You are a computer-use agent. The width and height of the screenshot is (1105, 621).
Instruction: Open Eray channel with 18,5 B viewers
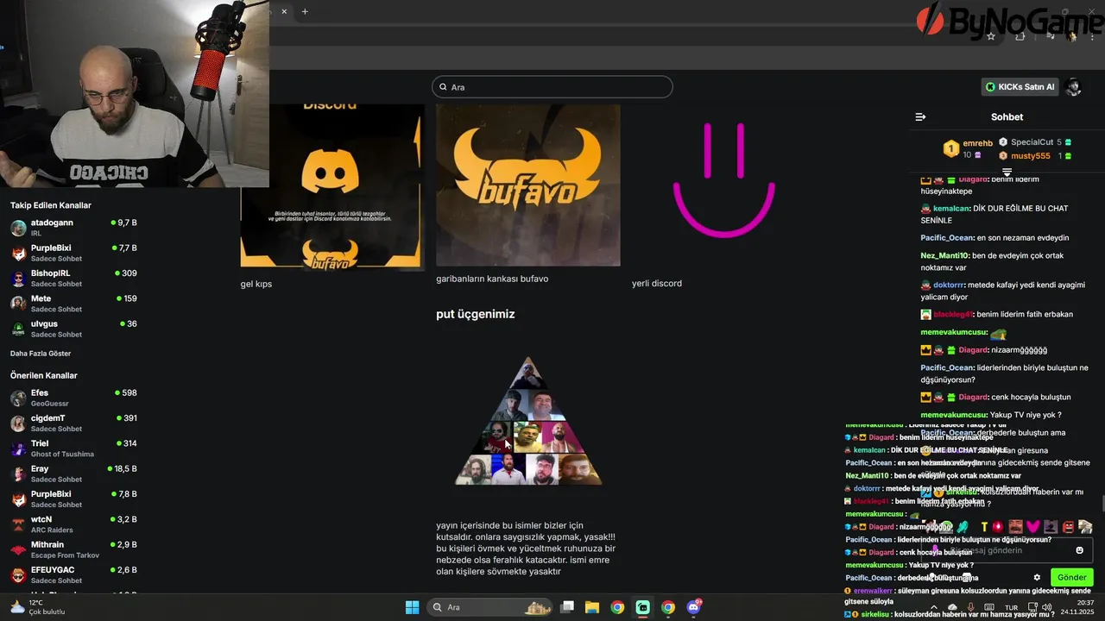[76, 474]
